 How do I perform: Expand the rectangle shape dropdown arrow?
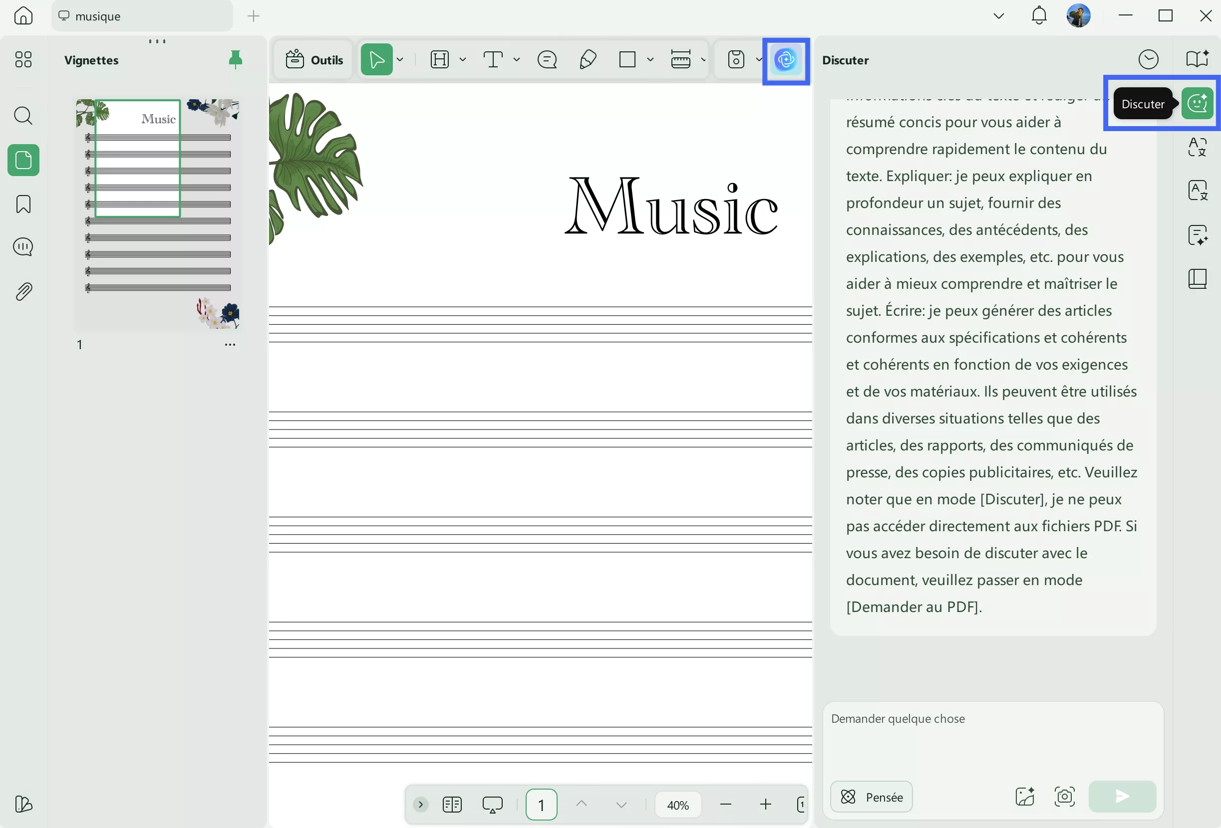[x=650, y=60]
